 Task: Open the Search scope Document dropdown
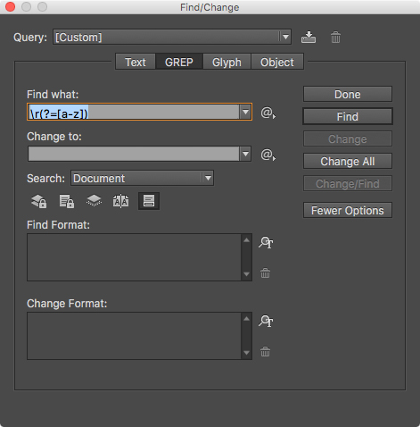pos(142,178)
